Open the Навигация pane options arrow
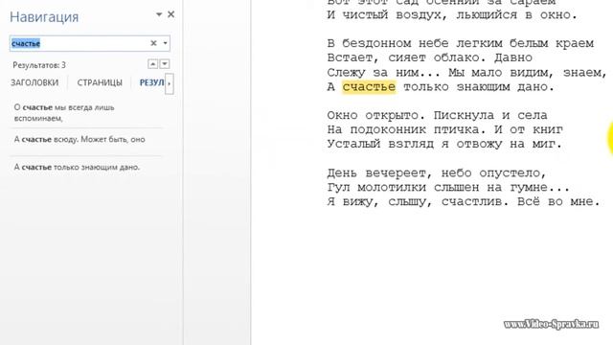The width and height of the screenshot is (613, 345). [x=159, y=14]
